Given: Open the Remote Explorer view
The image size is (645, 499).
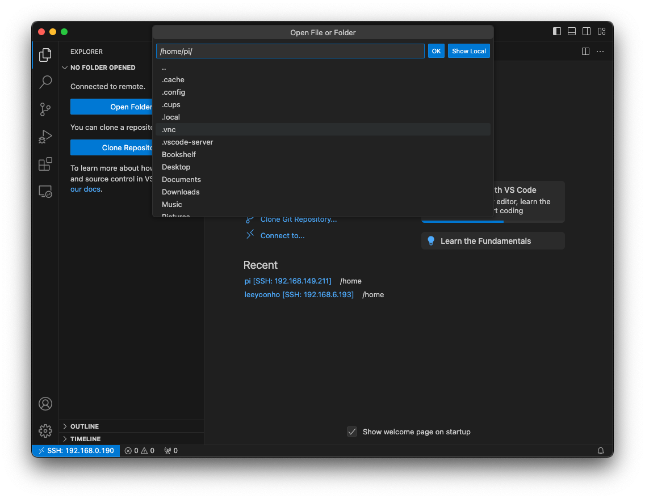Looking at the screenshot, I should (x=45, y=192).
